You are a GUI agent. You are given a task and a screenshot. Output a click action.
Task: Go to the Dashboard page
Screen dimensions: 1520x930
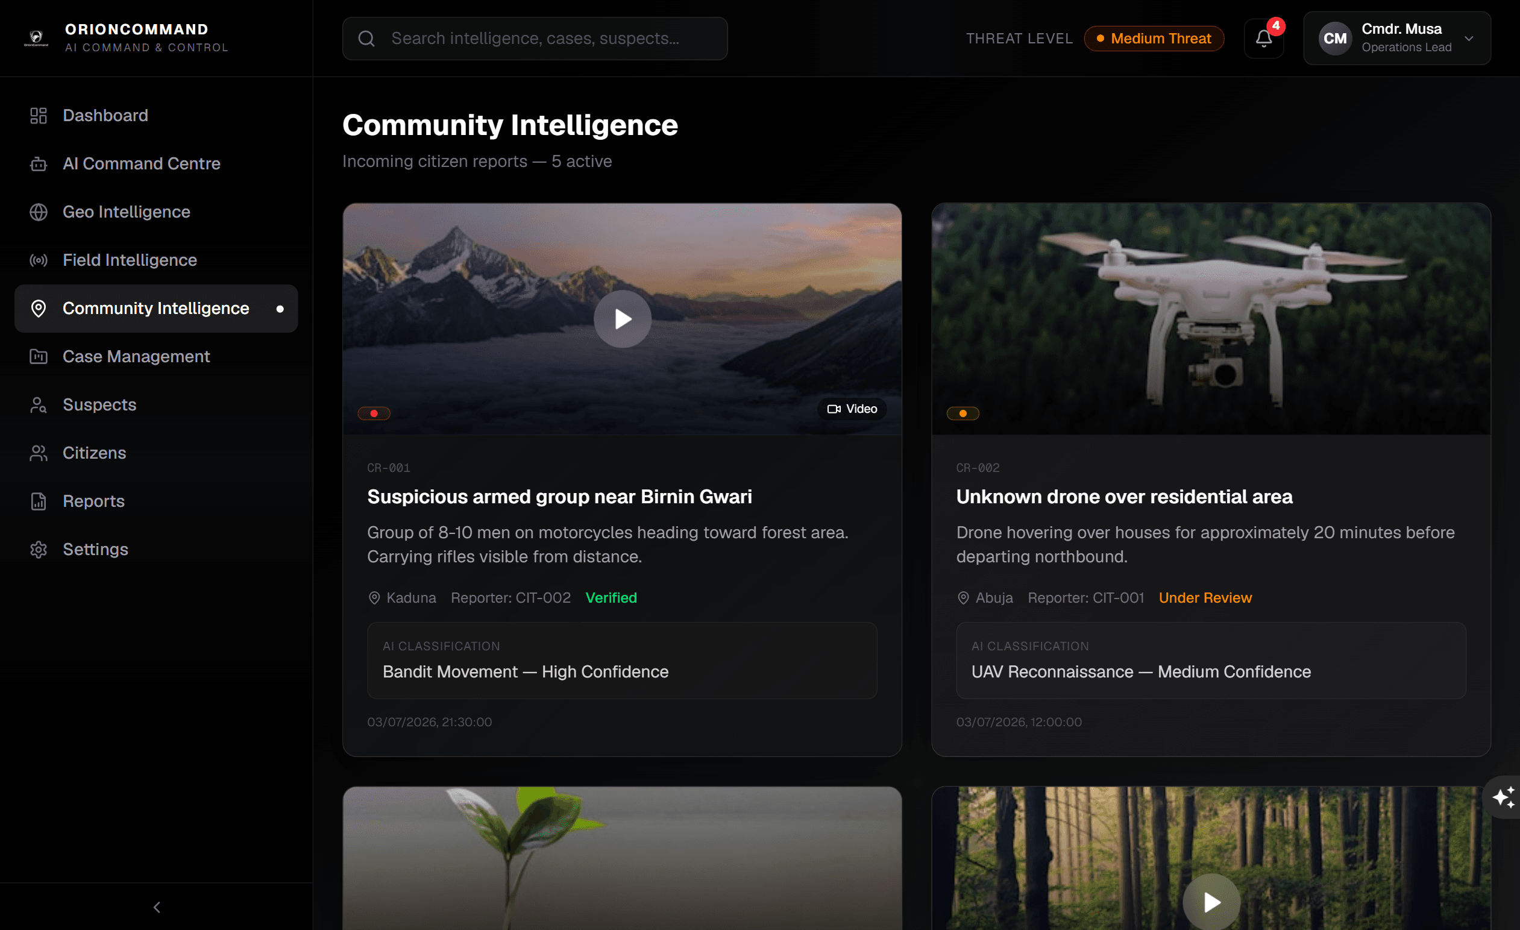pyautogui.click(x=156, y=115)
